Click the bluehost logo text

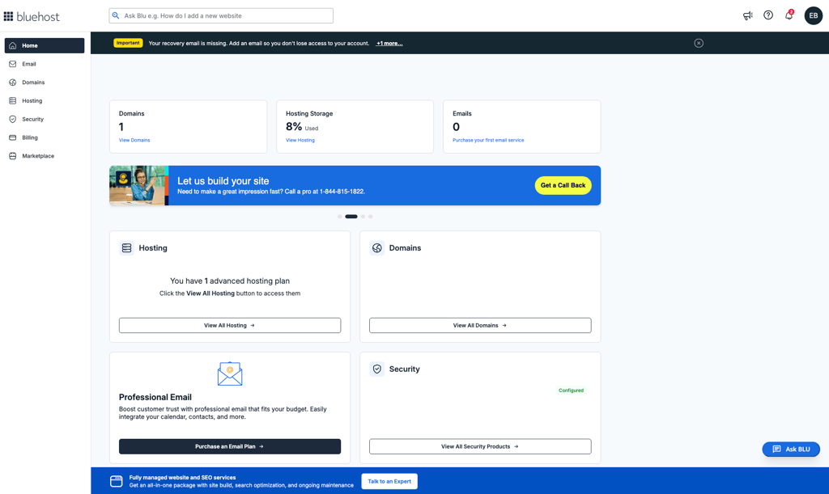click(38, 16)
